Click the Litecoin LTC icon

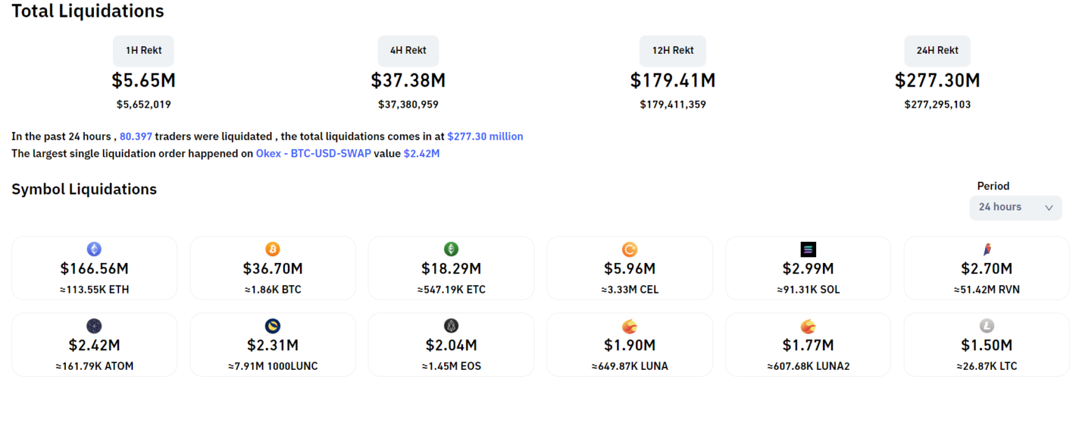(x=986, y=326)
